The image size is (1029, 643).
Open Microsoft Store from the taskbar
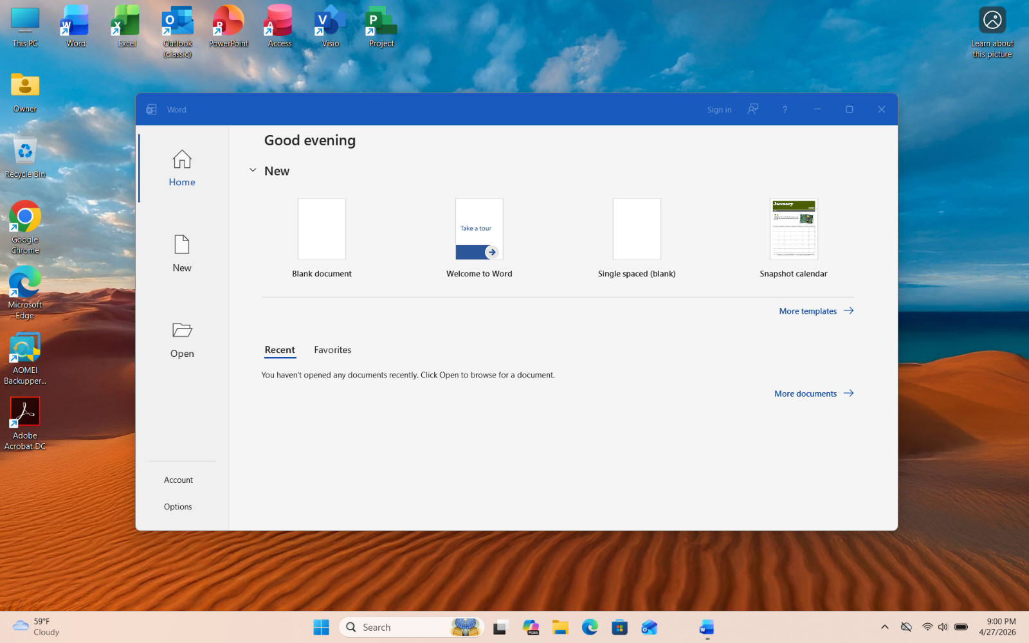pyautogui.click(x=619, y=627)
